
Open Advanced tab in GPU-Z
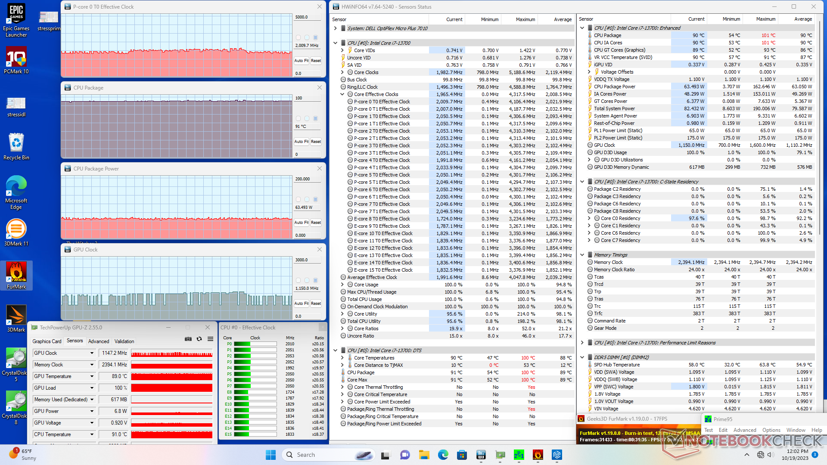tap(99, 341)
